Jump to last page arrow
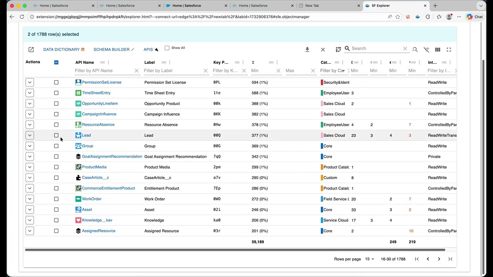This screenshot has width=493, height=277. (450, 259)
